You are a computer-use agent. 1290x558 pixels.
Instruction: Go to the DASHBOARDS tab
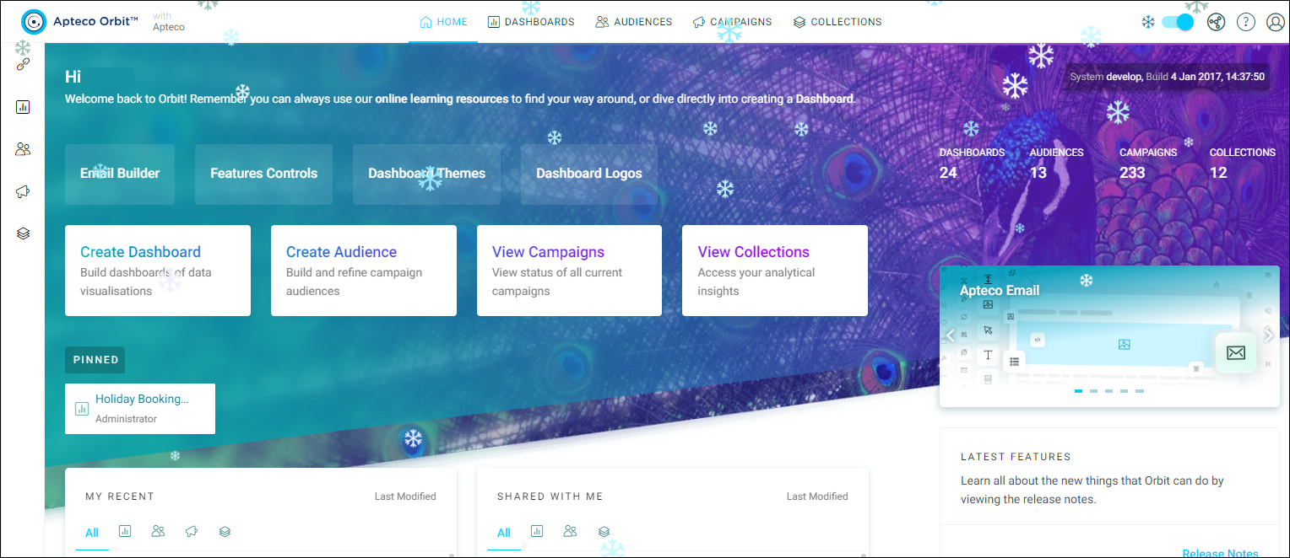click(531, 22)
